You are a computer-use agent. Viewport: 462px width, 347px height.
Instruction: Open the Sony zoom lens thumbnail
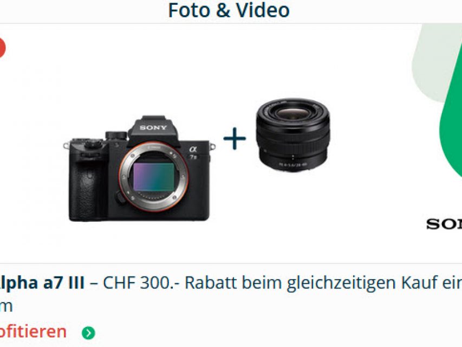293,135
